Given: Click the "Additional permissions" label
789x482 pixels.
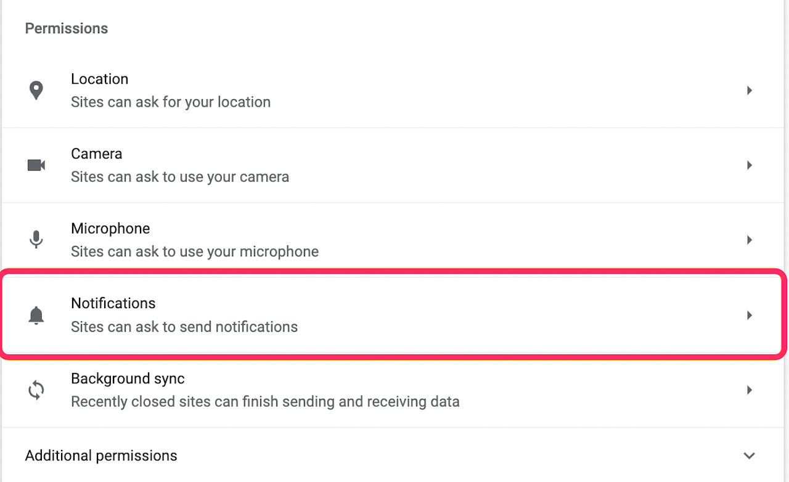Looking at the screenshot, I should pyautogui.click(x=101, y=456).
